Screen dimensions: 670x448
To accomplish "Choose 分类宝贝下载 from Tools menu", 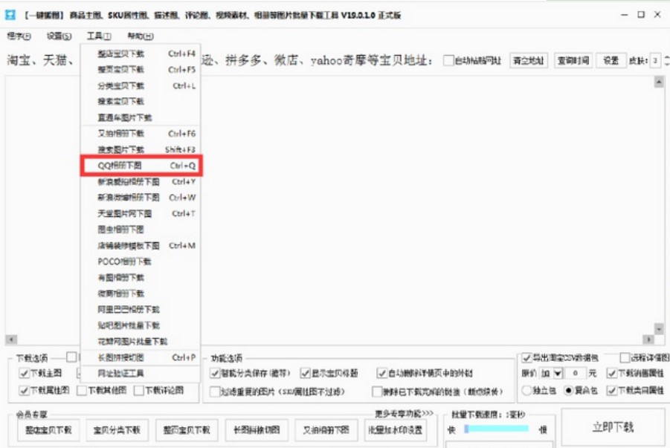I will (141, 85).
